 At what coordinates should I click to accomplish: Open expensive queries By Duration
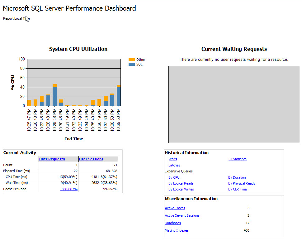pyautogui.click(x=237, y=177)
